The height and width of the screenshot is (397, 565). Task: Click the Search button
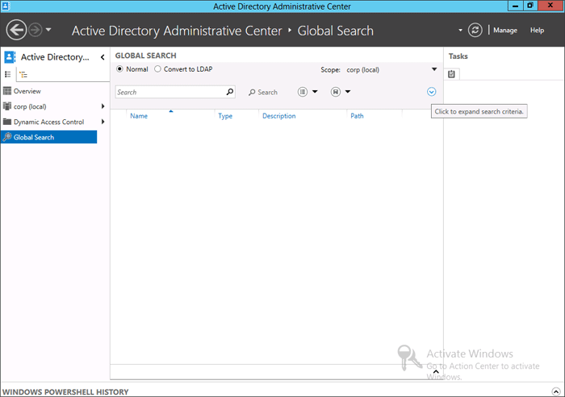point(263,92)
